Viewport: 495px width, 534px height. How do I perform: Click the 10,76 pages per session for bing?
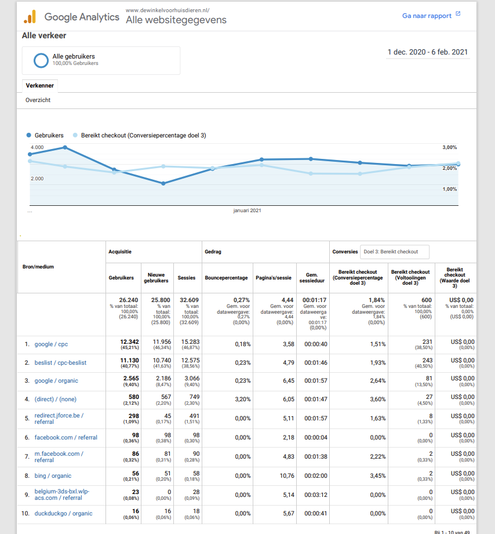(287, 476)
